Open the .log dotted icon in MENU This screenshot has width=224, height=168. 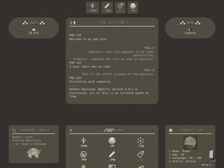pyautogui.click(x=141, y=142)
